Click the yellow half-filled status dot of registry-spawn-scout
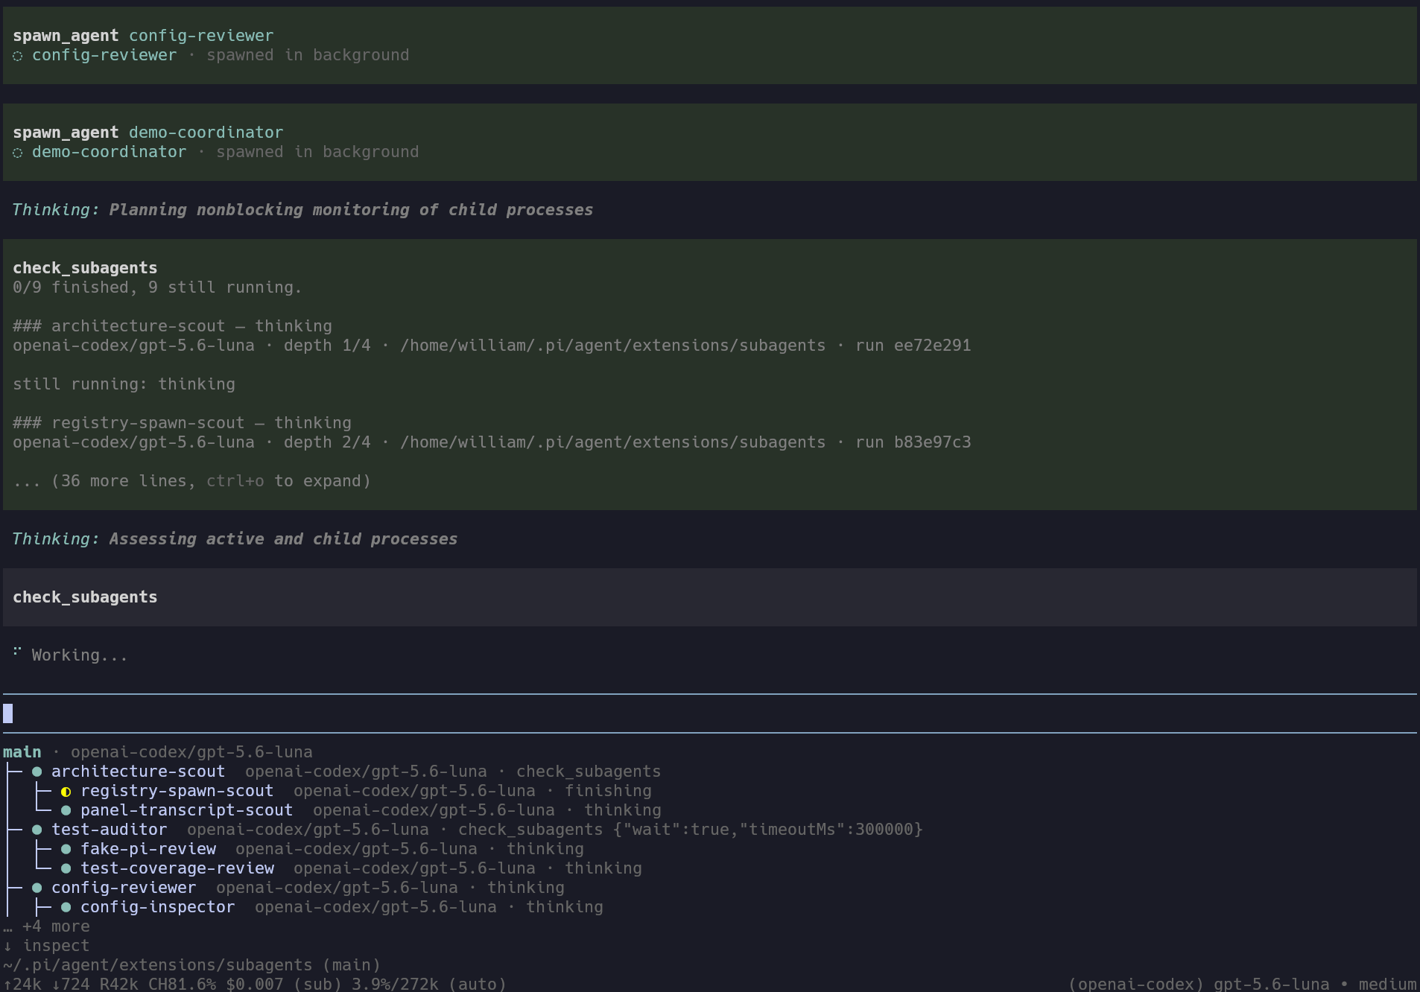This screenshot has width=1420, height=992. pyautogui.click(x=66, y=791)
